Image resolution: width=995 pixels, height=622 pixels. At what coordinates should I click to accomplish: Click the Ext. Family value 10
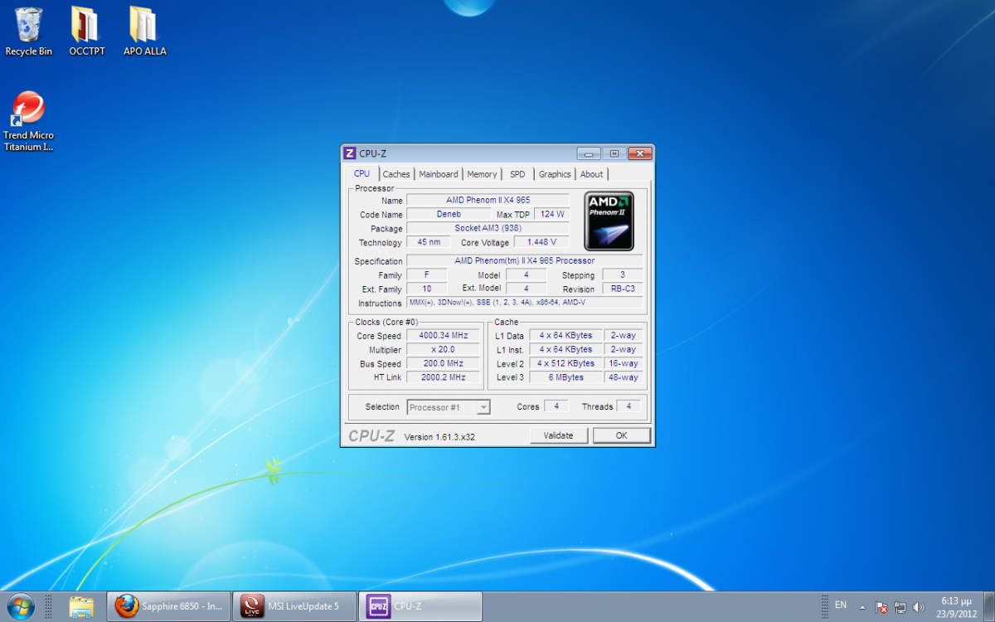[x=427, y=289]
